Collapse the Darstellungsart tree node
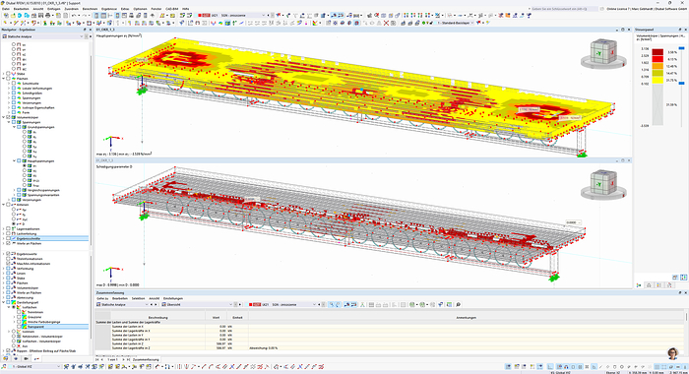689x374 pixels. 4,302
